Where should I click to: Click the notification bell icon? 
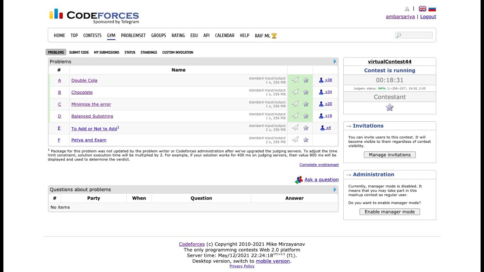pyautogui.click(x=407, y=9)
